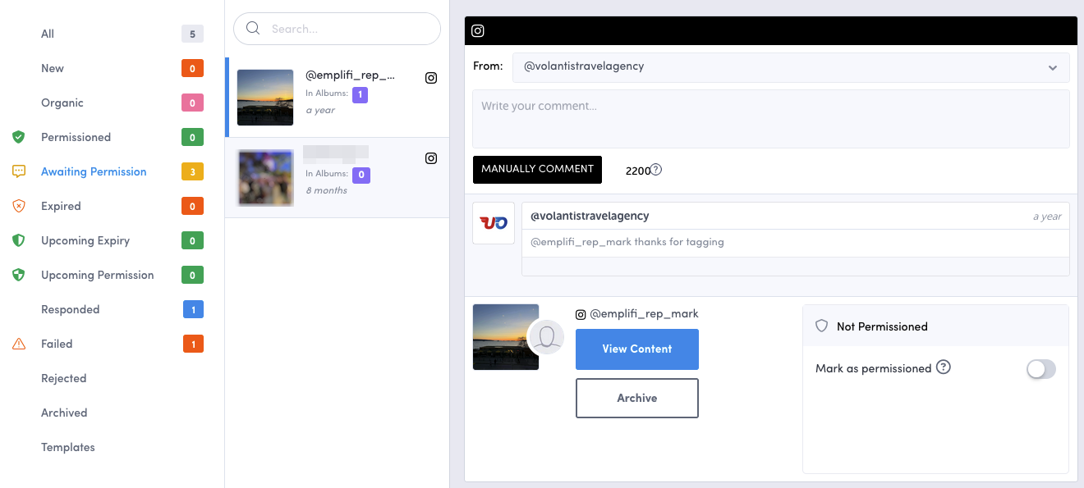
Task: Click the View Content button
Action: point(636,349)
